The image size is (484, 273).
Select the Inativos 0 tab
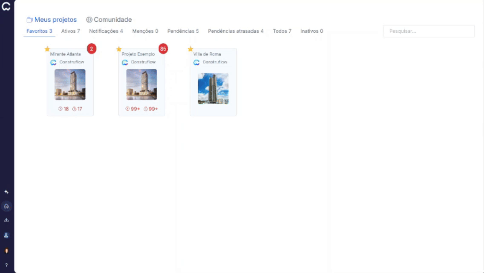click(x=312, y=31)
